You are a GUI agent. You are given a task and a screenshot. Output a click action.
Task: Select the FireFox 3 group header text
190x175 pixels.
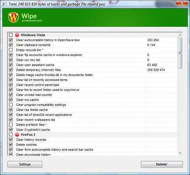(28, 135)
